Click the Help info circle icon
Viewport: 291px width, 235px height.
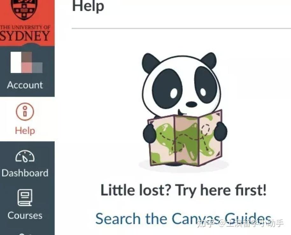tap(25, 112)
